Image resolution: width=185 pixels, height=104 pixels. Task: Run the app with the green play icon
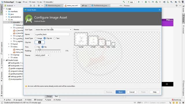pos(139,2)
